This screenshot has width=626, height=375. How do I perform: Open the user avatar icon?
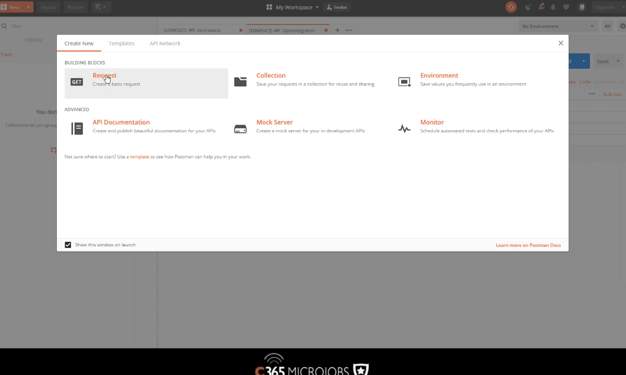(x=582, y=7)
